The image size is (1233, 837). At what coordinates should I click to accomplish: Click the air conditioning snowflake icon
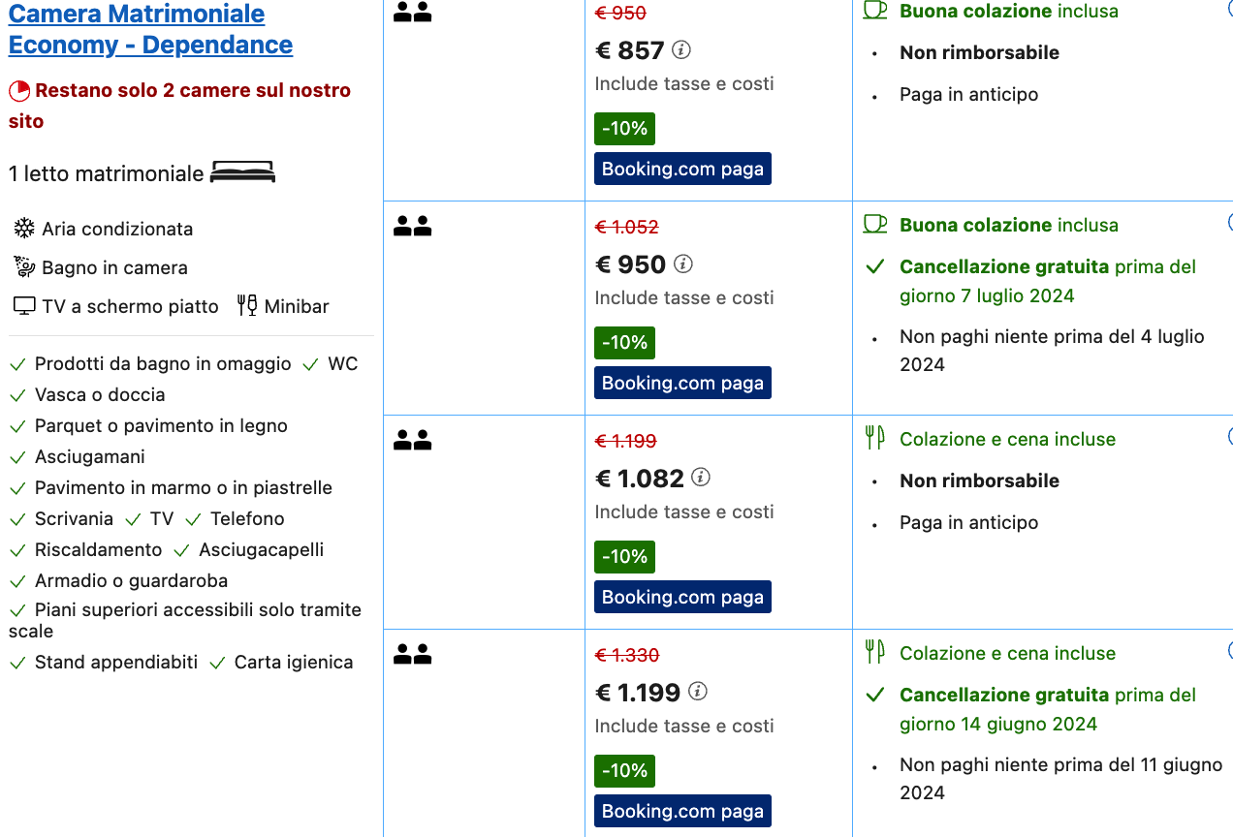point(24,229)
